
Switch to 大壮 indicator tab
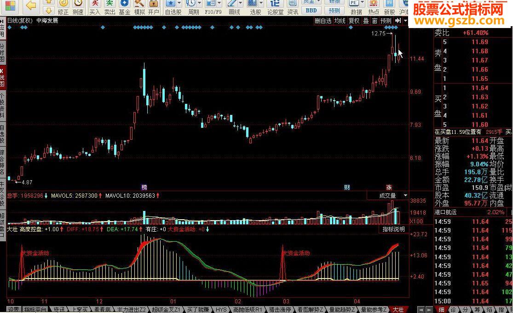(x=398, y=309)
